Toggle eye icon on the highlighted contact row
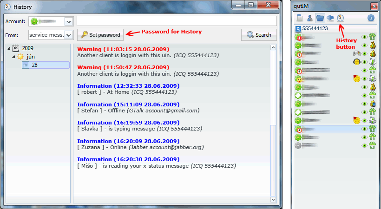Image resolution: width=381 pixels, height=209 pixels. click(x=365, y=129)
